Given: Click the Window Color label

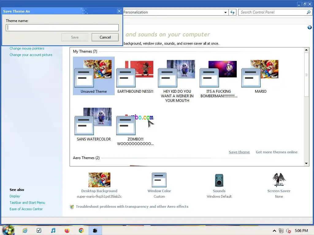Looking at the screenshot, I should tap(159, 191).
